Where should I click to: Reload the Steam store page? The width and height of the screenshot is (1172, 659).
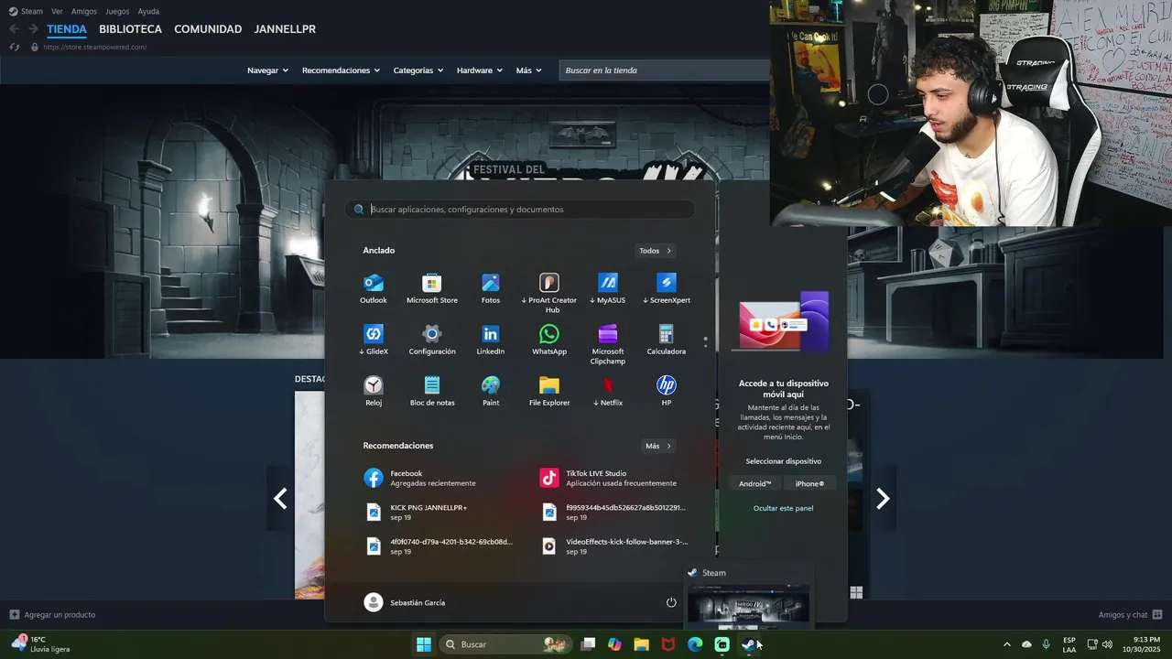pos(15,47)
